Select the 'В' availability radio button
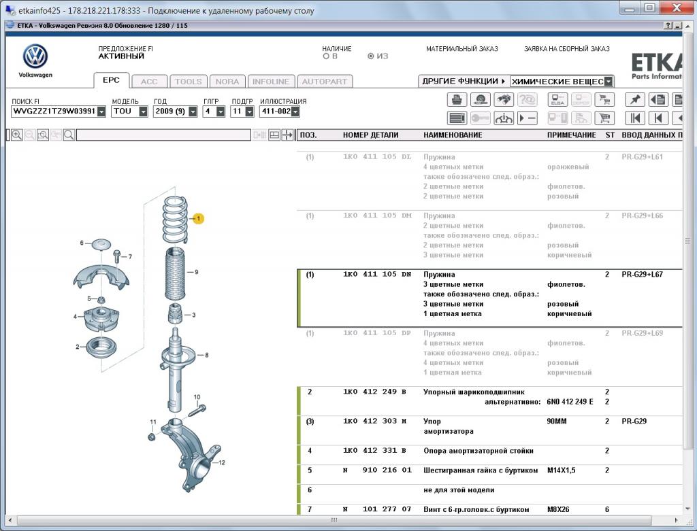The width and height of the screenshot is (697, 531). (326, 56)
